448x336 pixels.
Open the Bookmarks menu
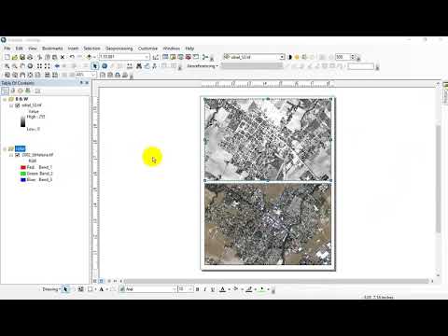coord(52,49)
